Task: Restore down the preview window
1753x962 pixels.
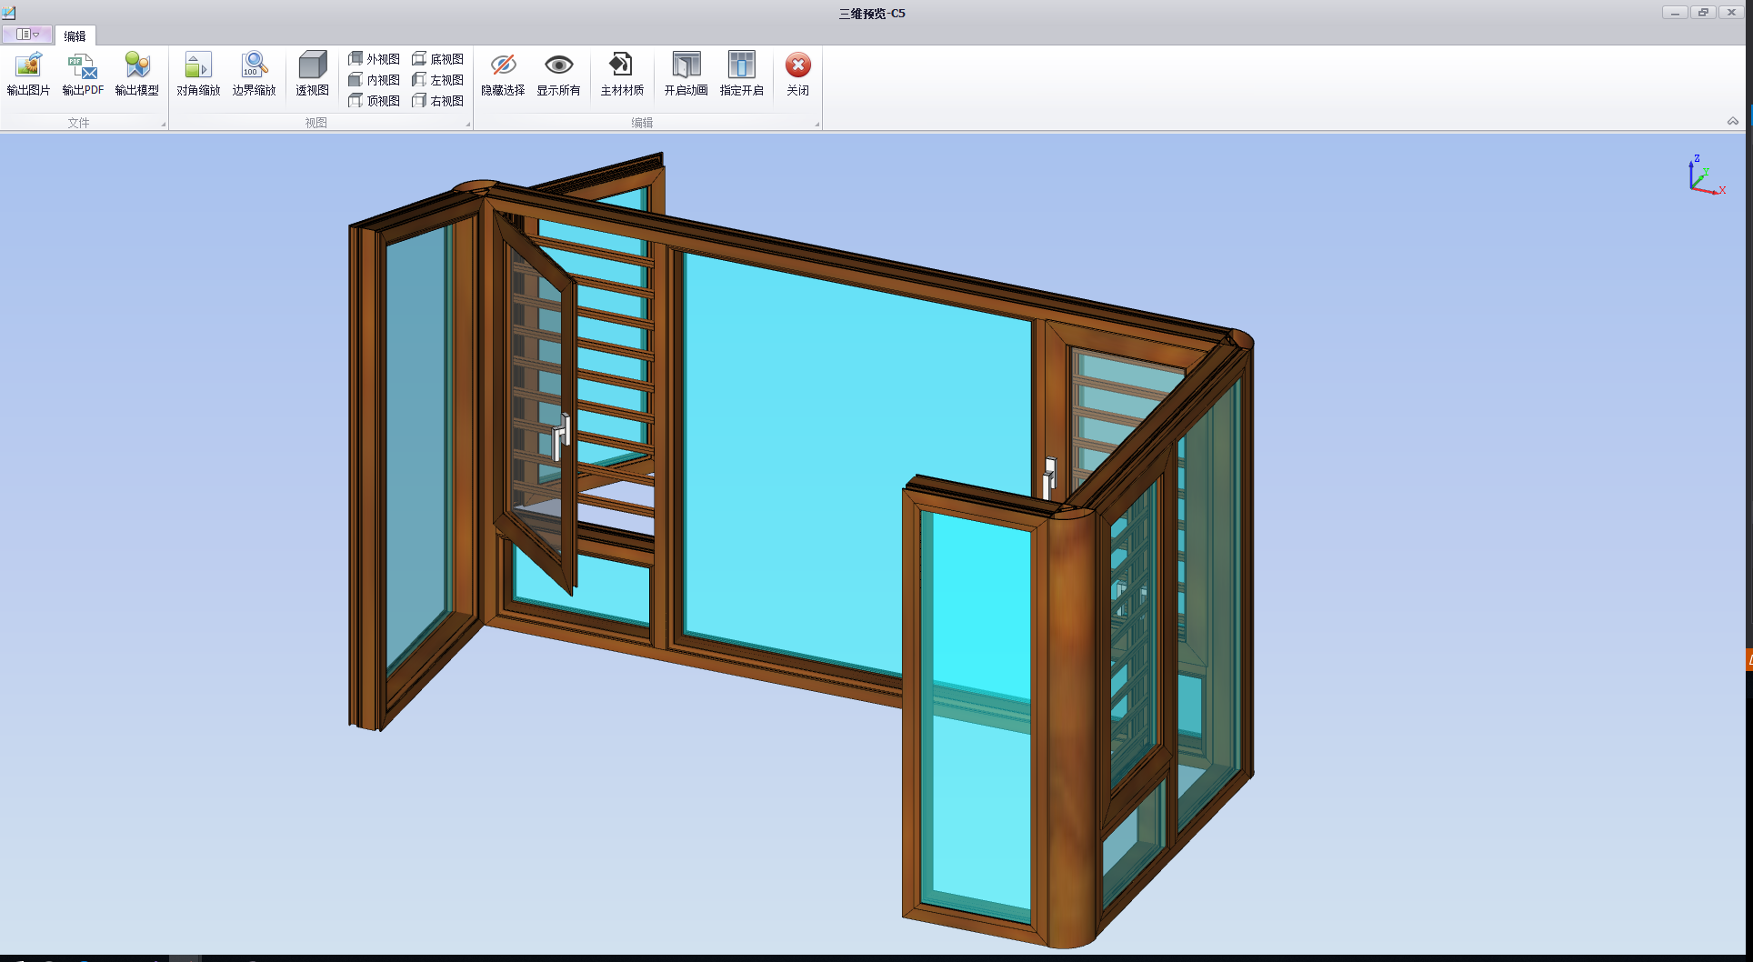Action: 1703,12
